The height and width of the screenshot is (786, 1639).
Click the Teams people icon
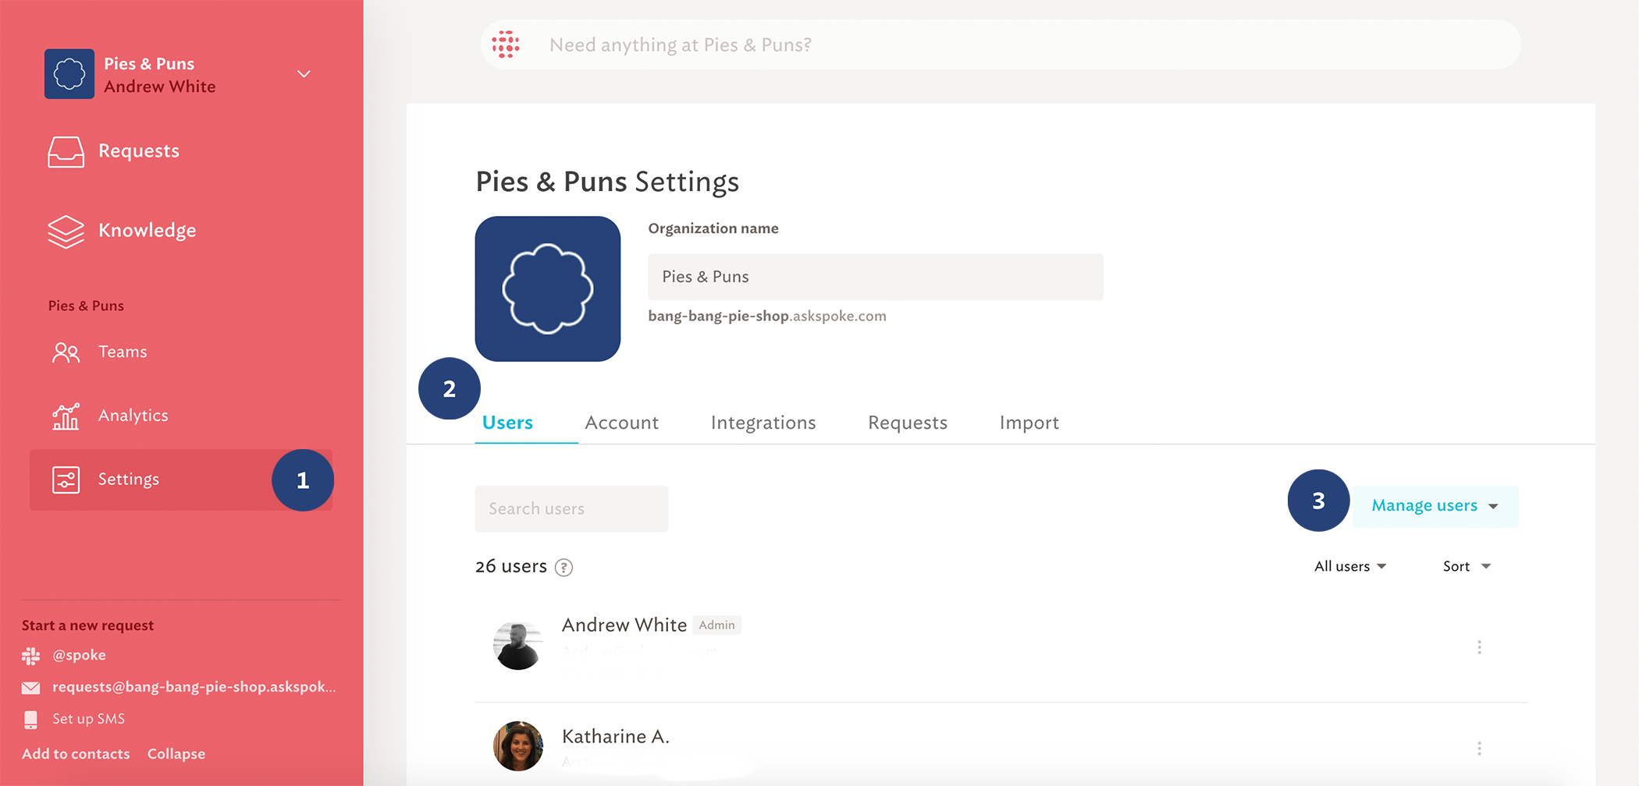66,352
